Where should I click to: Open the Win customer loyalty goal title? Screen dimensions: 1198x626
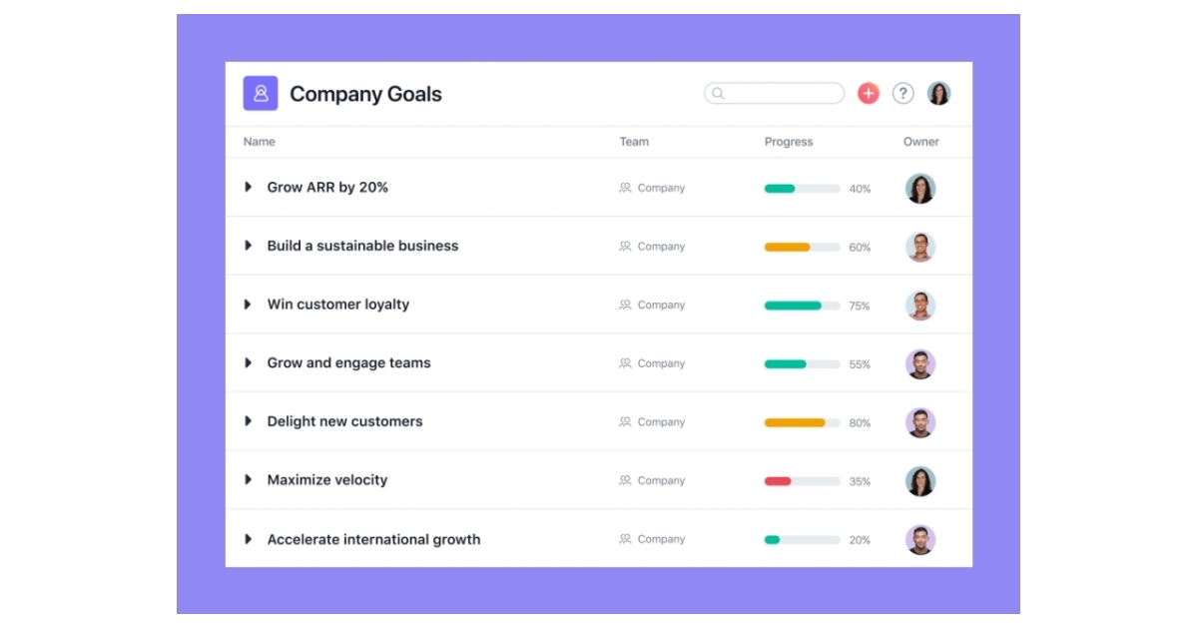pyautogui.click(x=337, y=305)
